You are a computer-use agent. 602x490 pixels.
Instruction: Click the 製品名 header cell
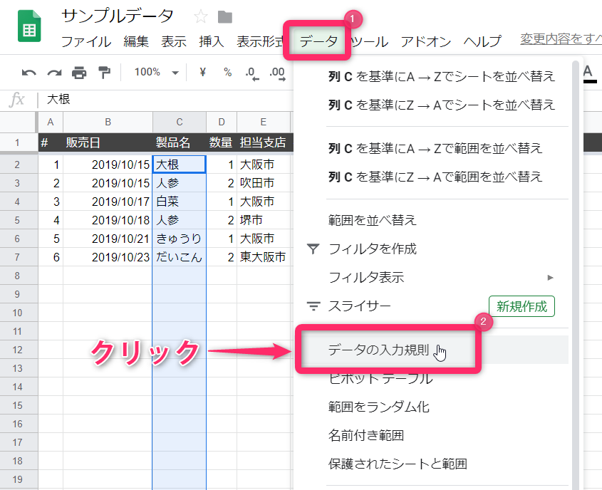[x=180, y=142]
